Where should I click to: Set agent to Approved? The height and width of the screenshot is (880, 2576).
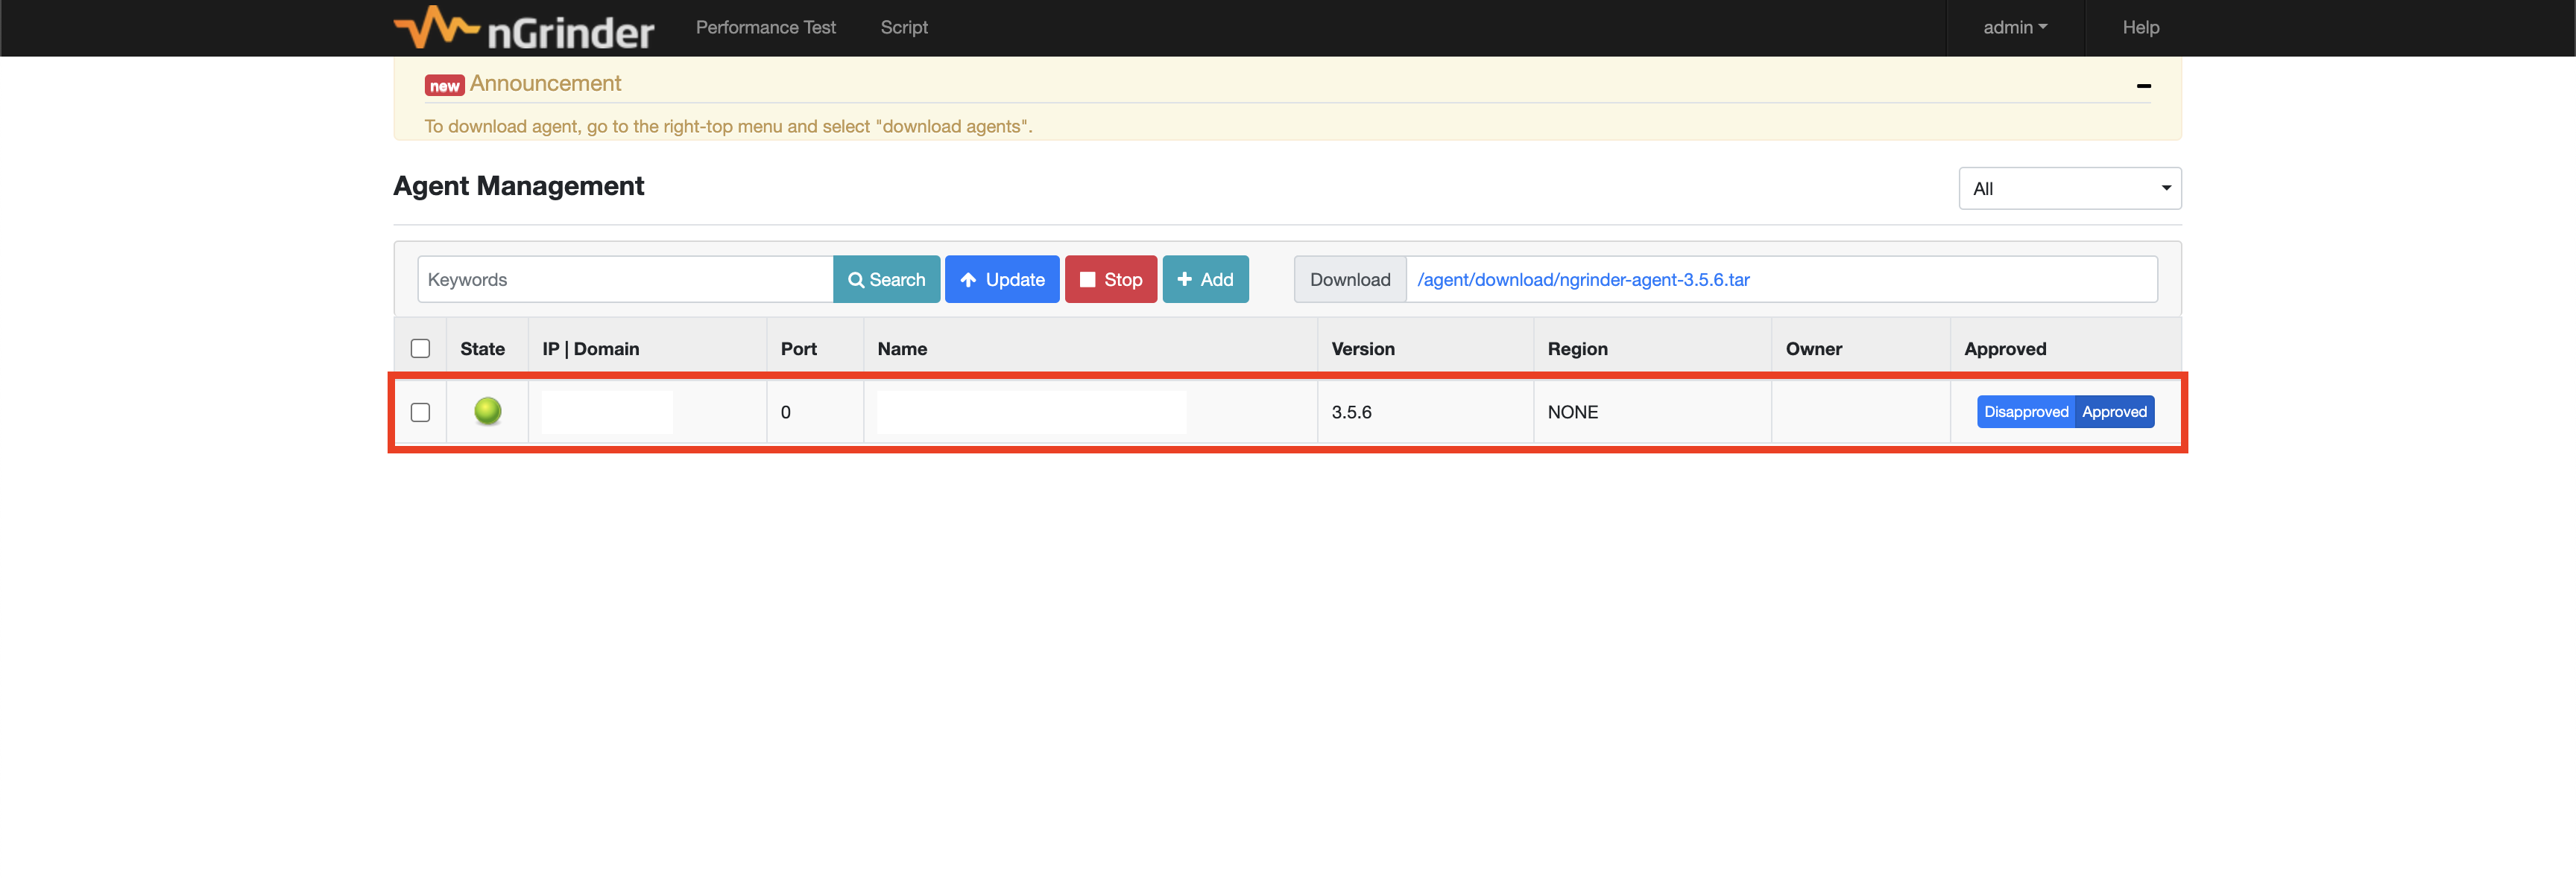coord(2114,412)
